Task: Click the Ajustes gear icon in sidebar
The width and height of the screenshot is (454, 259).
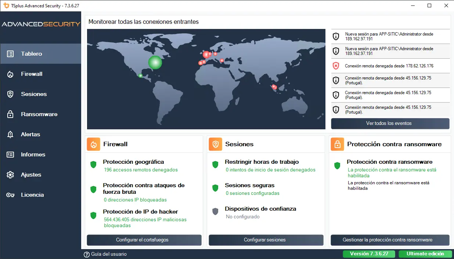Action: pyautogui.click(x=10, y=175)
